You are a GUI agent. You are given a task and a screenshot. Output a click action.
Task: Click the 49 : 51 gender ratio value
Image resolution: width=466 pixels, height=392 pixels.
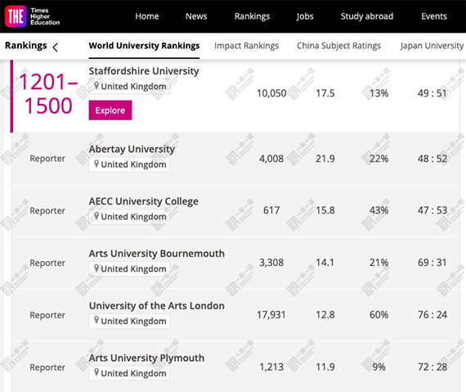[432, 93]
